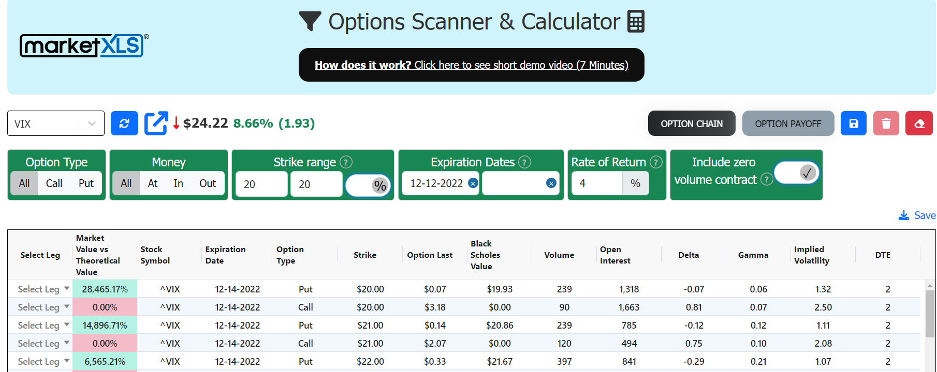
Task: Click the OPTION CHAIN button
Action: tap(692, 123)
